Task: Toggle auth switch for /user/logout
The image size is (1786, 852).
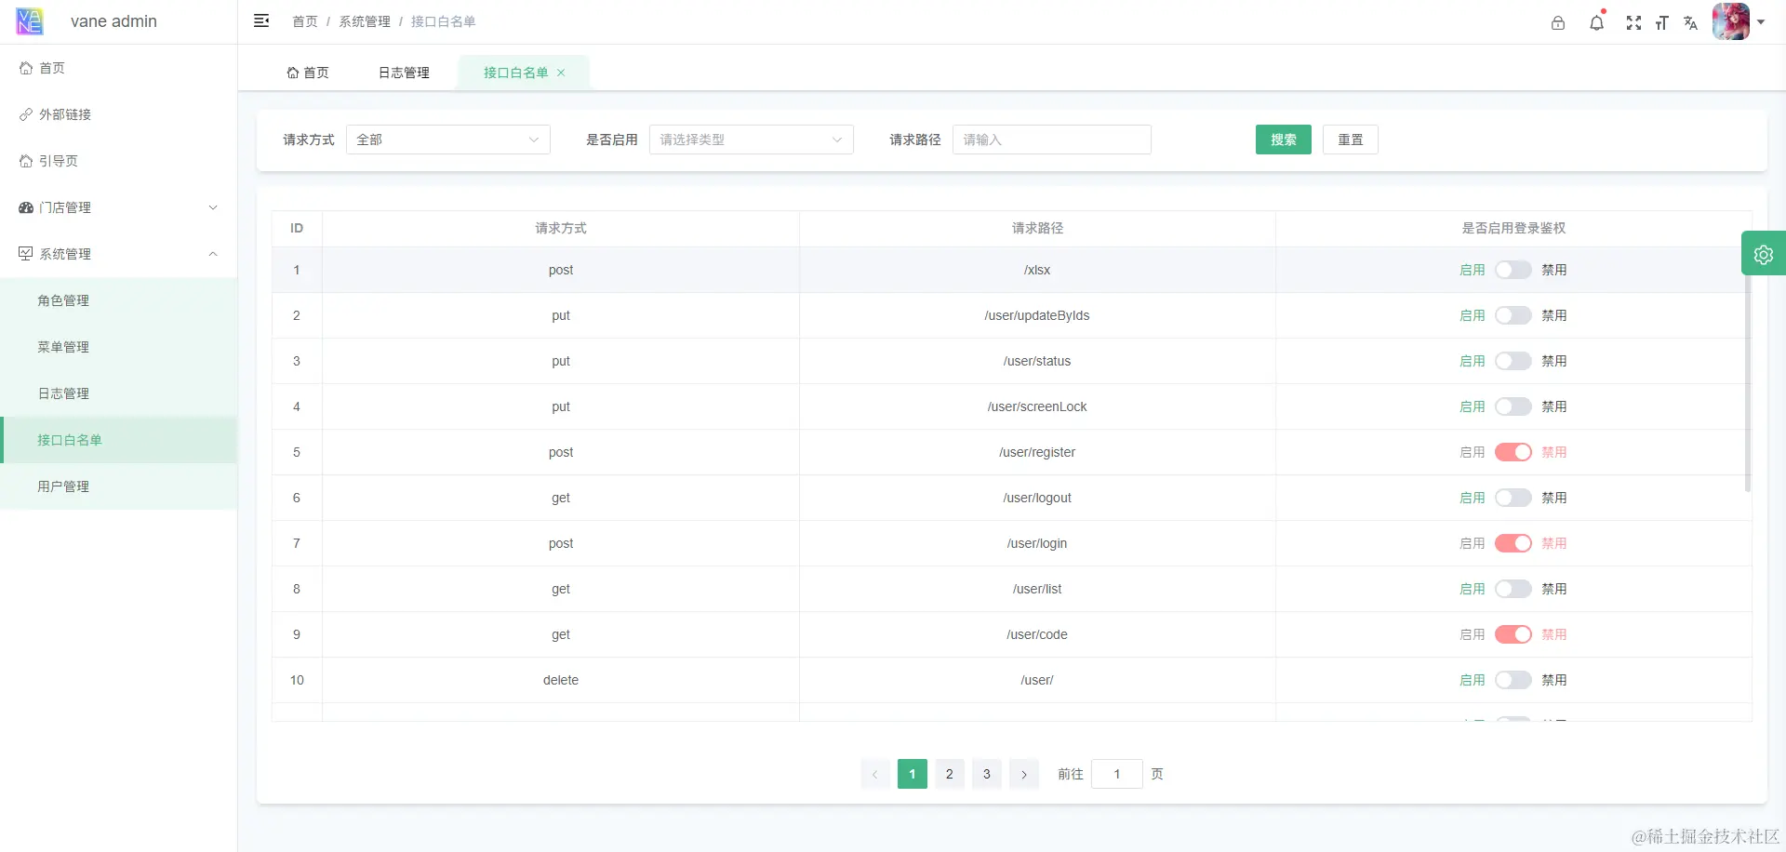Action: [1513, 498]
